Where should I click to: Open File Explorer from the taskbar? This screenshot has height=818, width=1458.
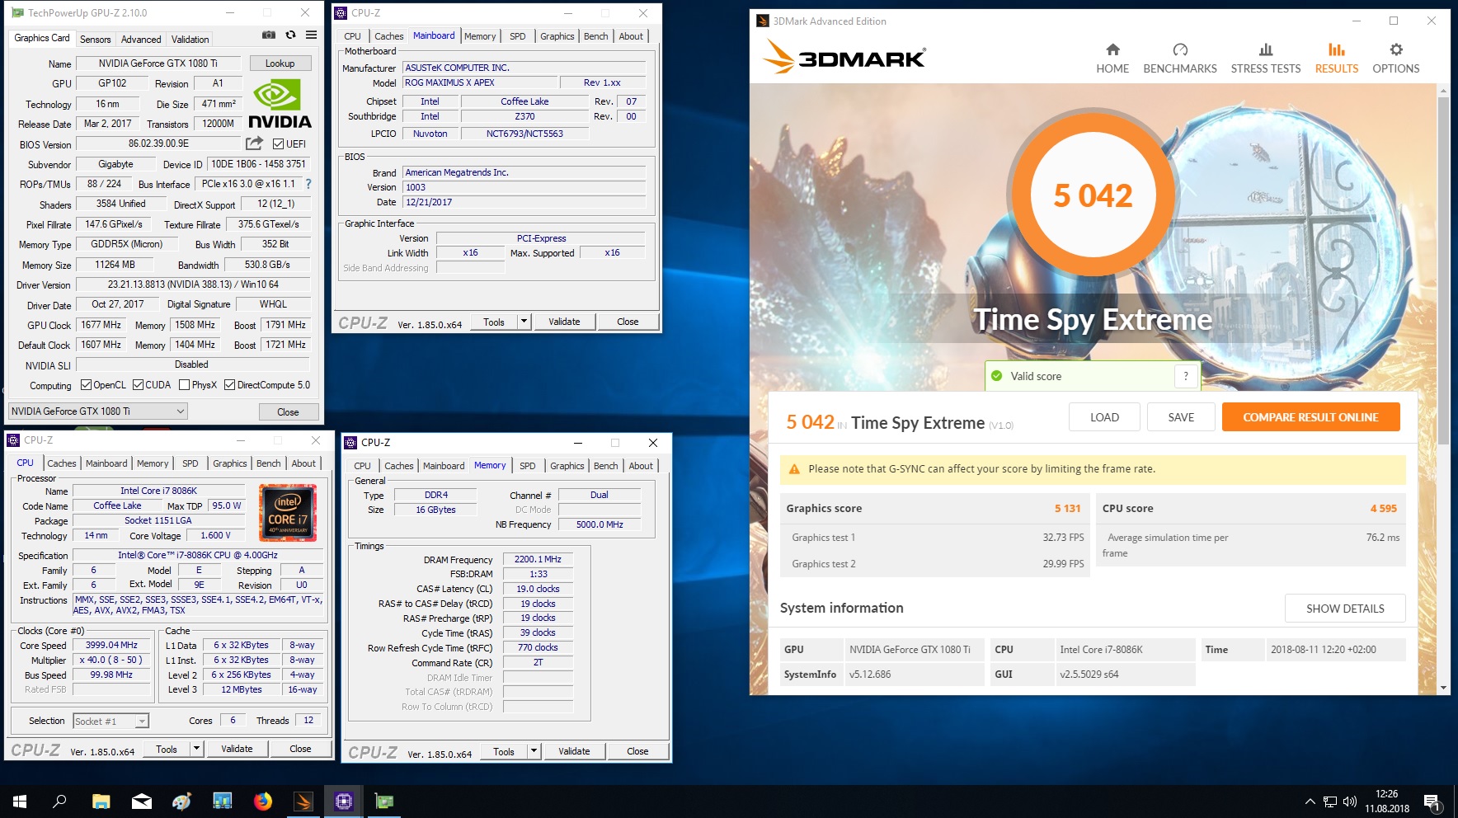click(101, 801)
